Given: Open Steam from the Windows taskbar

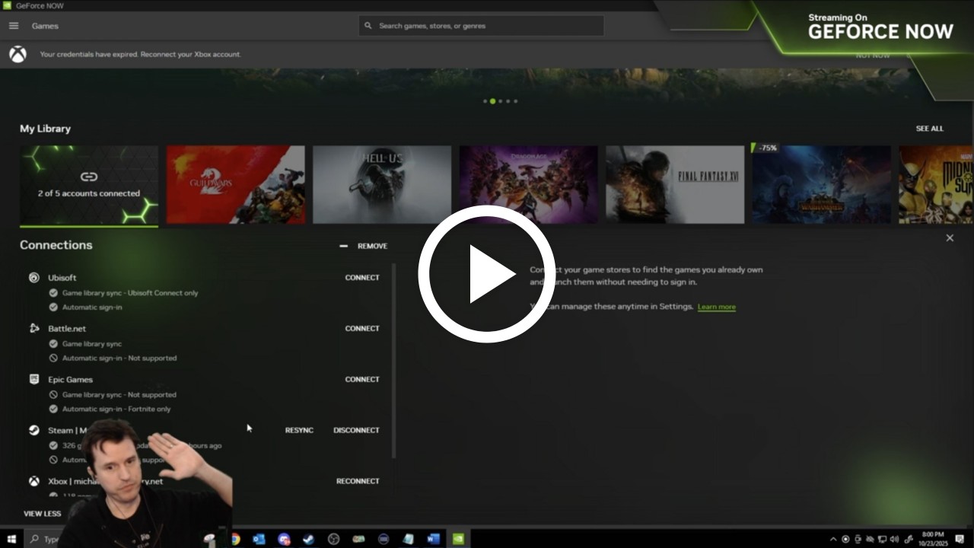Looking at the screenshot, I should click(308, 539).
